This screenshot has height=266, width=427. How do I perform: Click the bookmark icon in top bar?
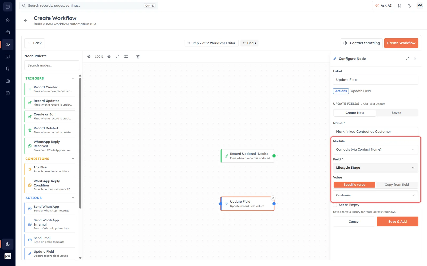(400, 6)
